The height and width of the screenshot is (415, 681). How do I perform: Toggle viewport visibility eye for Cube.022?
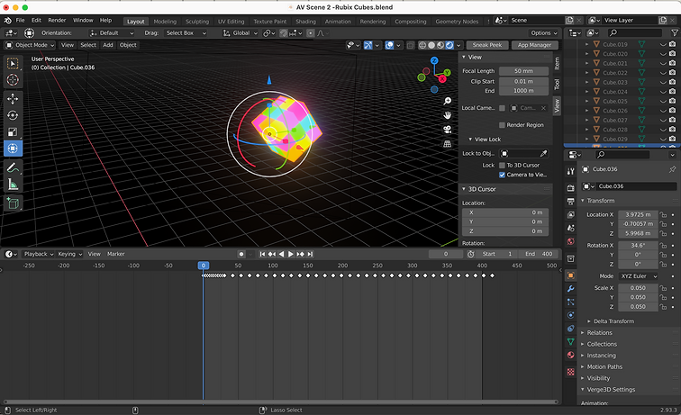[x=663, y=73]
